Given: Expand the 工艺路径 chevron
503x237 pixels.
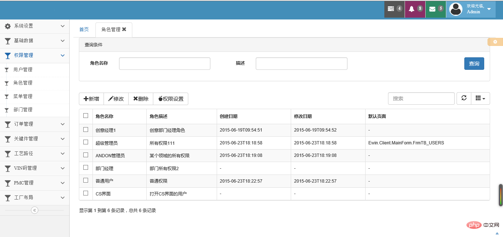Looking at the screenshot, I should pos(63,154).
